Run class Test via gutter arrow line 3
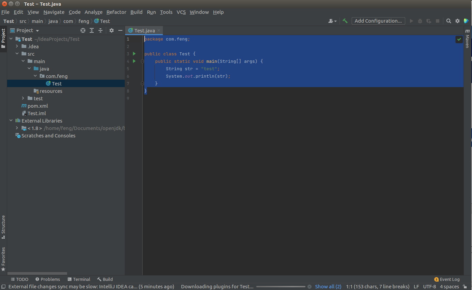472x290 pixels. click(x=134, y=54)
